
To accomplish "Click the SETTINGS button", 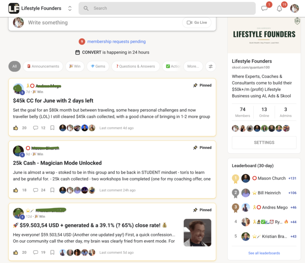I will point(264,142).
